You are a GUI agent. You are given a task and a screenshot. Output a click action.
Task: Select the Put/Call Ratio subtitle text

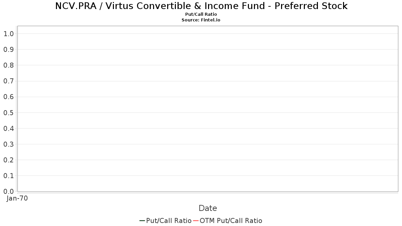coord(201,14)
